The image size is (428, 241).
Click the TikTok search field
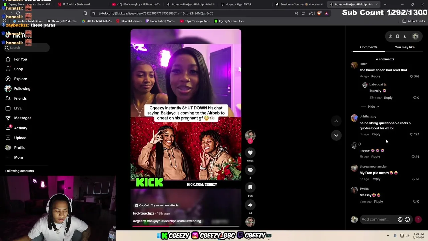27,48
